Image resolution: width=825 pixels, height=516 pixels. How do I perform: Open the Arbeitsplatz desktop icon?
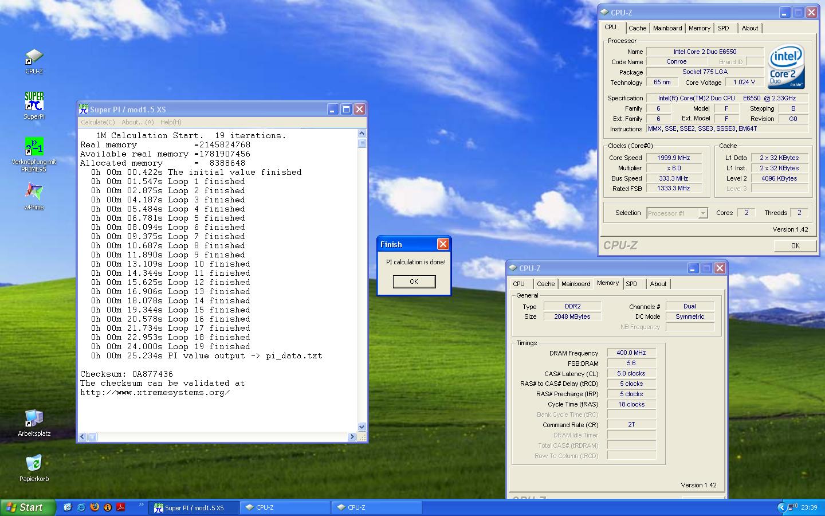pos(34,423)
